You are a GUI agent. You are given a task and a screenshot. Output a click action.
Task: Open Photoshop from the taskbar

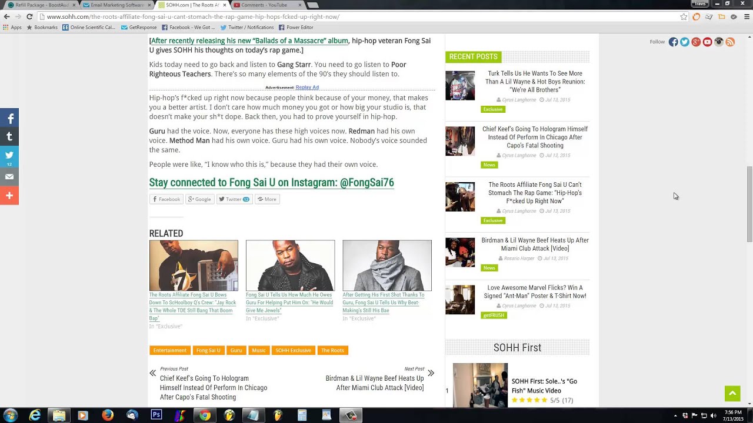156,415
